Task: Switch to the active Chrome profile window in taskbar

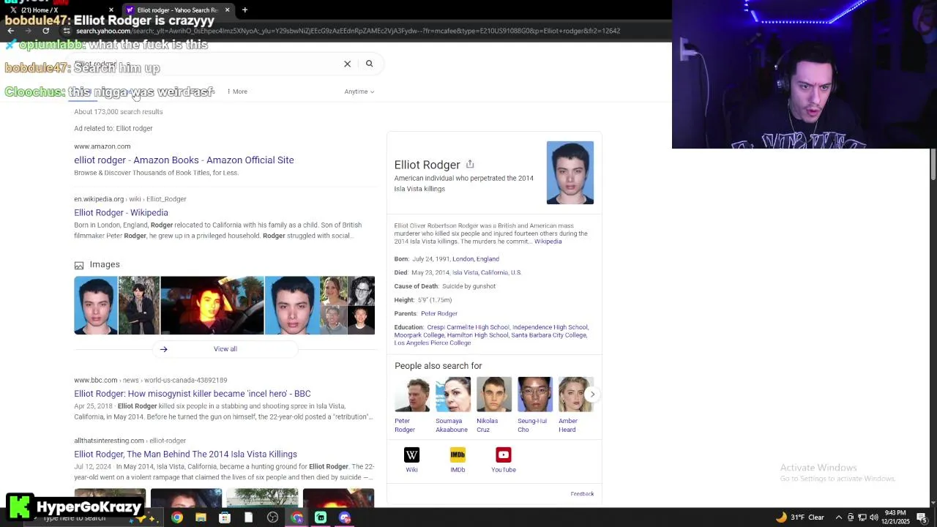Action: click(x=296, y=517)
